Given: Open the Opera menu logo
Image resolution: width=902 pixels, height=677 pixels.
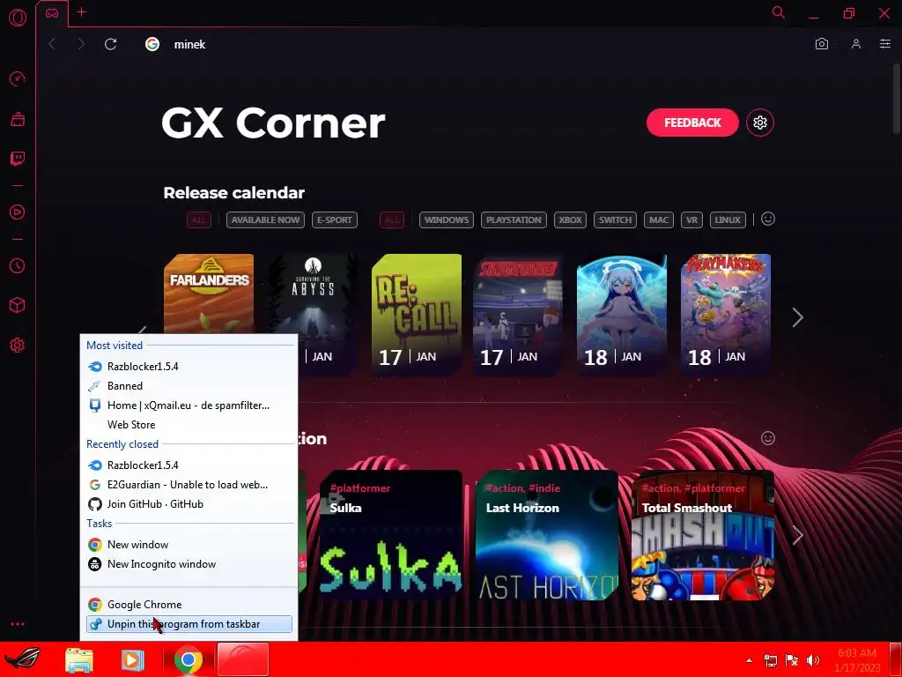Looking at the screenshot, I should click(x=18, y=18).
